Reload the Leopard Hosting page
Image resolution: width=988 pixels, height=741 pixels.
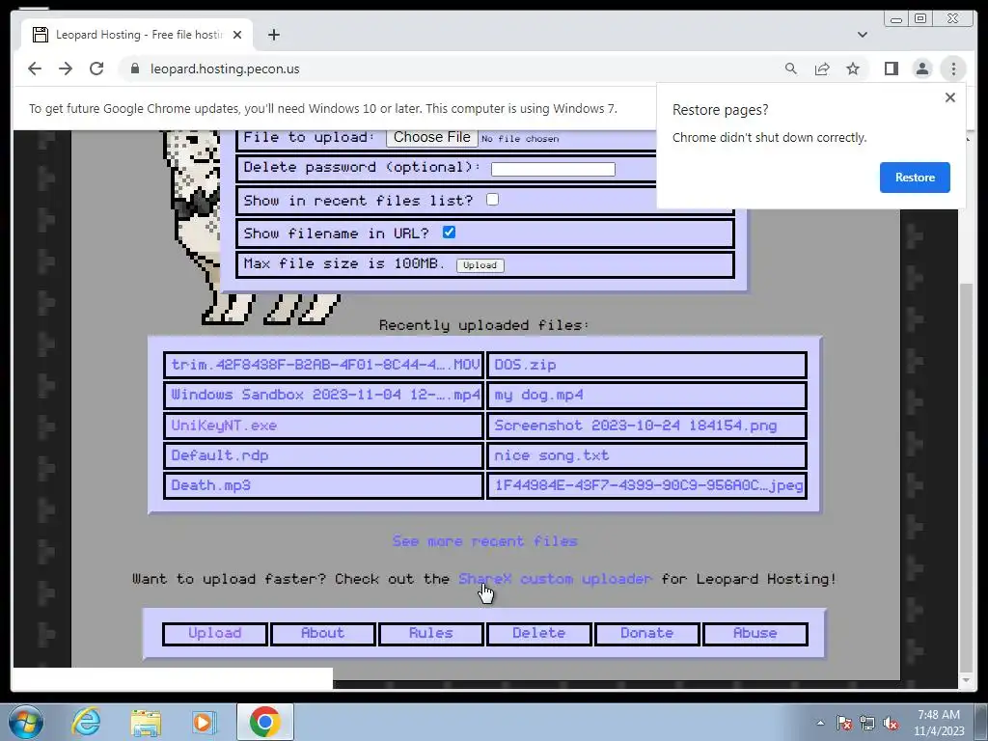pyautogui.click(x=96, y=69)
